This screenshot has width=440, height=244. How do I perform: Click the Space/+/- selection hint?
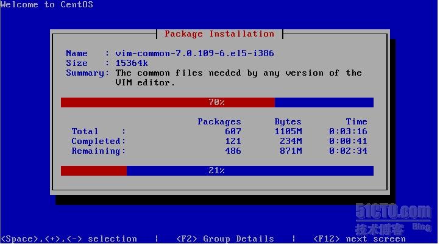(69, 239)
